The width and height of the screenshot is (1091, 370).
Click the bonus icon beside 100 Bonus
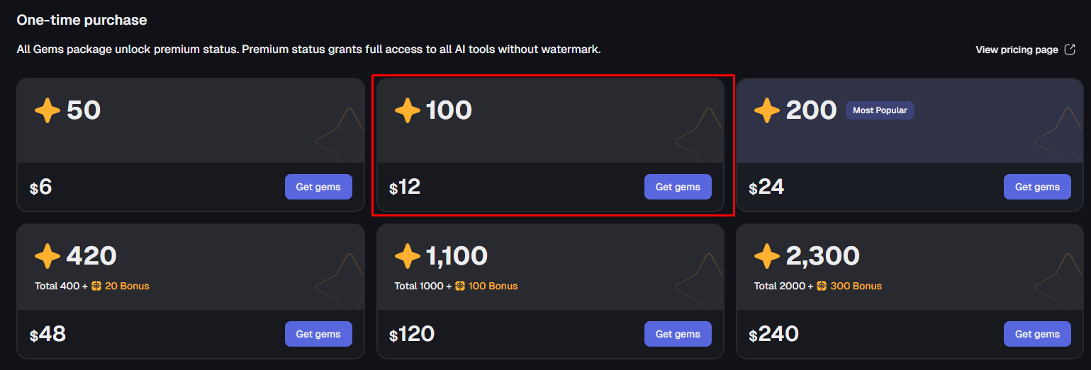pyautogui.click(x=460, y=286)
